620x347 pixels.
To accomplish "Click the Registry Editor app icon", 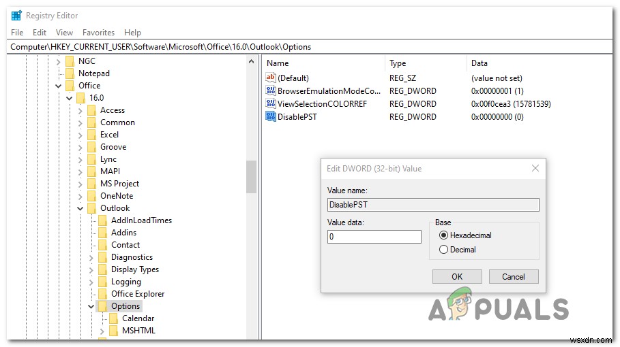I will [16, 16].
